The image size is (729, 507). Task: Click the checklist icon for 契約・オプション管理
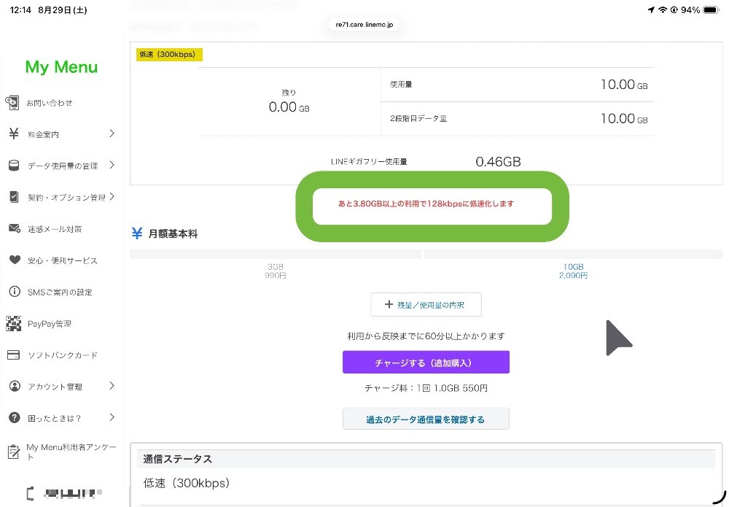click(14, 197)
